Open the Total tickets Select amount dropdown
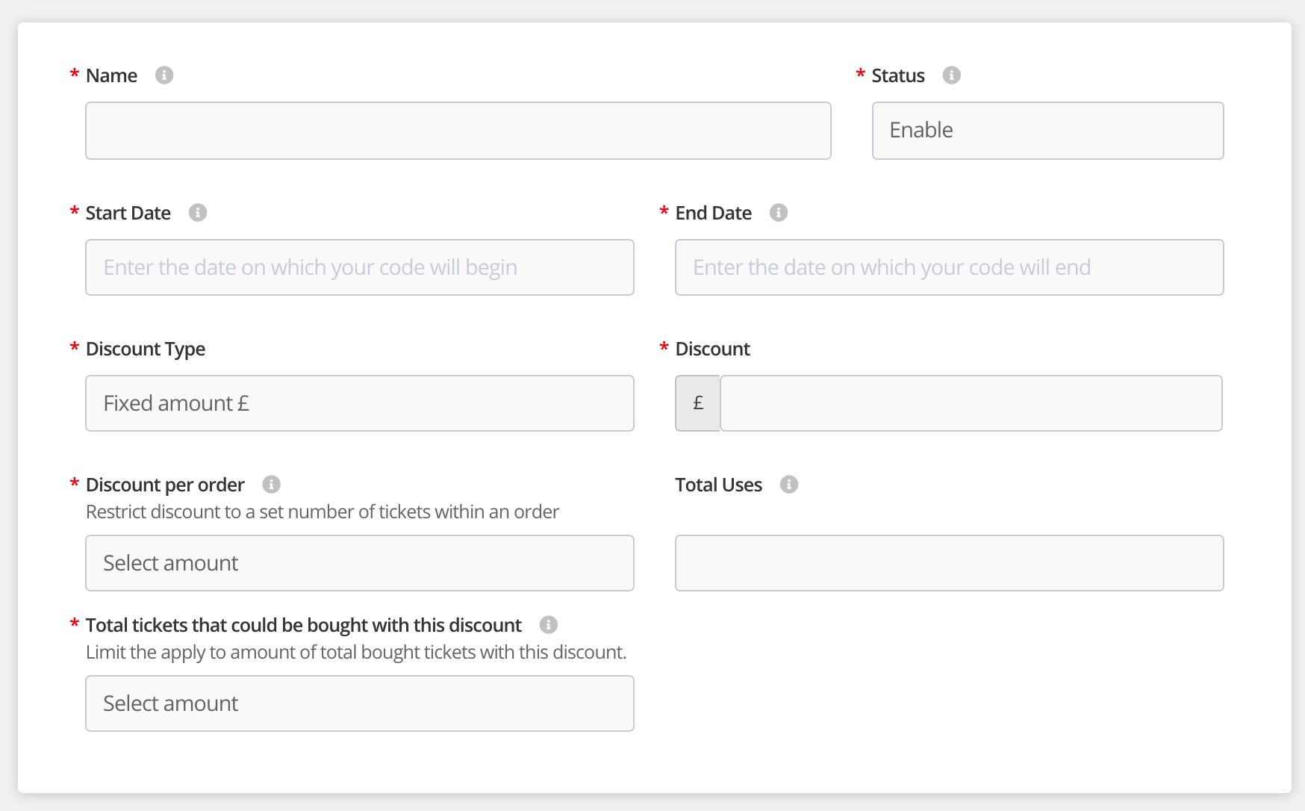Image resolution: width=1305 pixels, height=811 pixels. tap(359, 703)
